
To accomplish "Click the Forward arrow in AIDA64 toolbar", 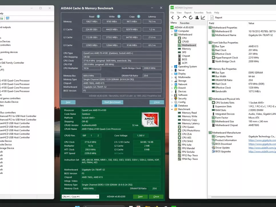I will [178, 17].
